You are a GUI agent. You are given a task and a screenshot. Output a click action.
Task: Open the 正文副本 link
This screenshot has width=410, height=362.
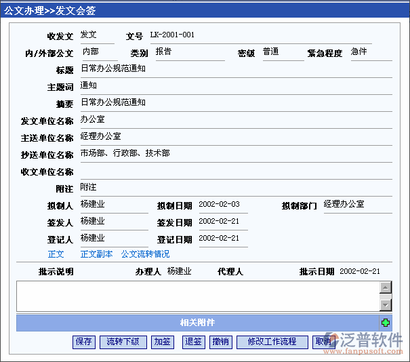pos(96,254)
